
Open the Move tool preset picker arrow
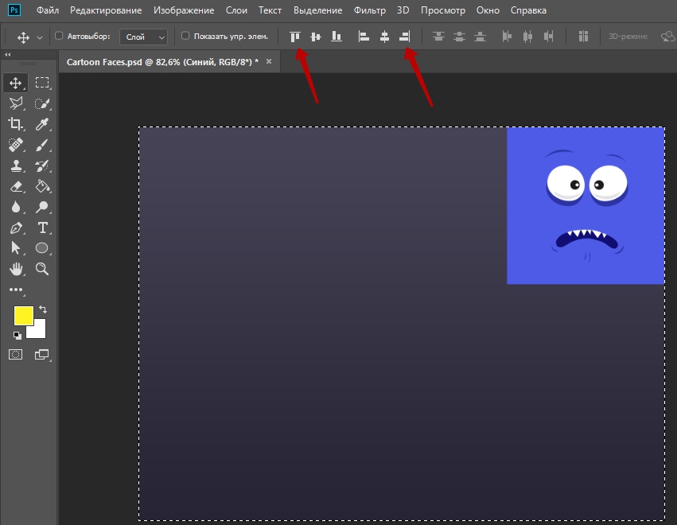coord(40,37)
